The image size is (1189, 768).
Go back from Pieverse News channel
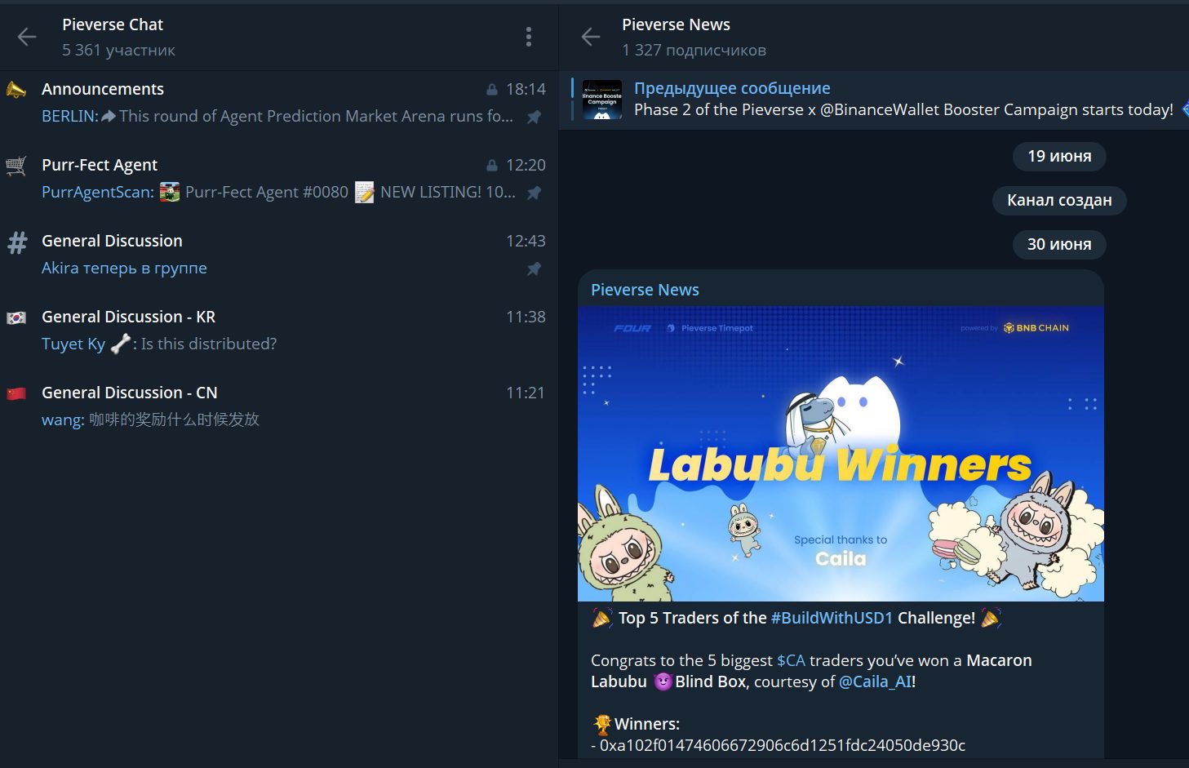(591, 37)
